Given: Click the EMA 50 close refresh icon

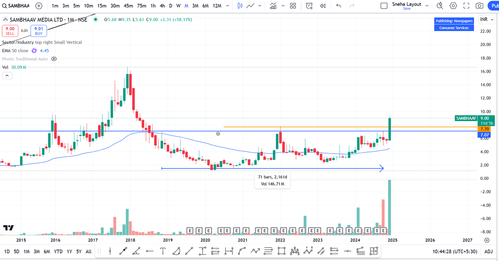Looking at the screenshot, I should tap(34, 51).
